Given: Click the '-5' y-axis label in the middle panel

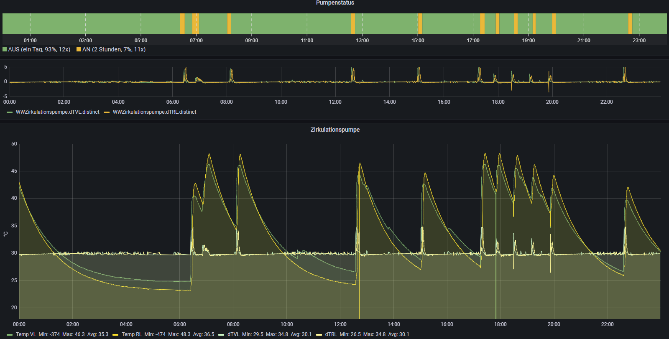Looking at the screenshot, I should click(x=5, y=97).
